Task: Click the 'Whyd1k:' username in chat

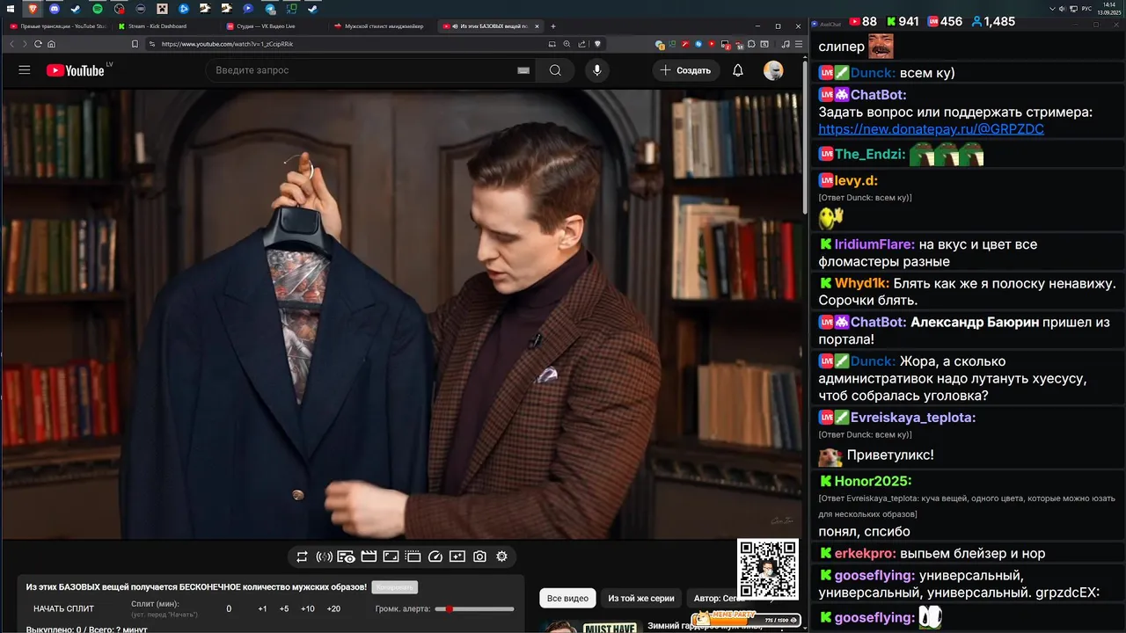Action: 861,284
